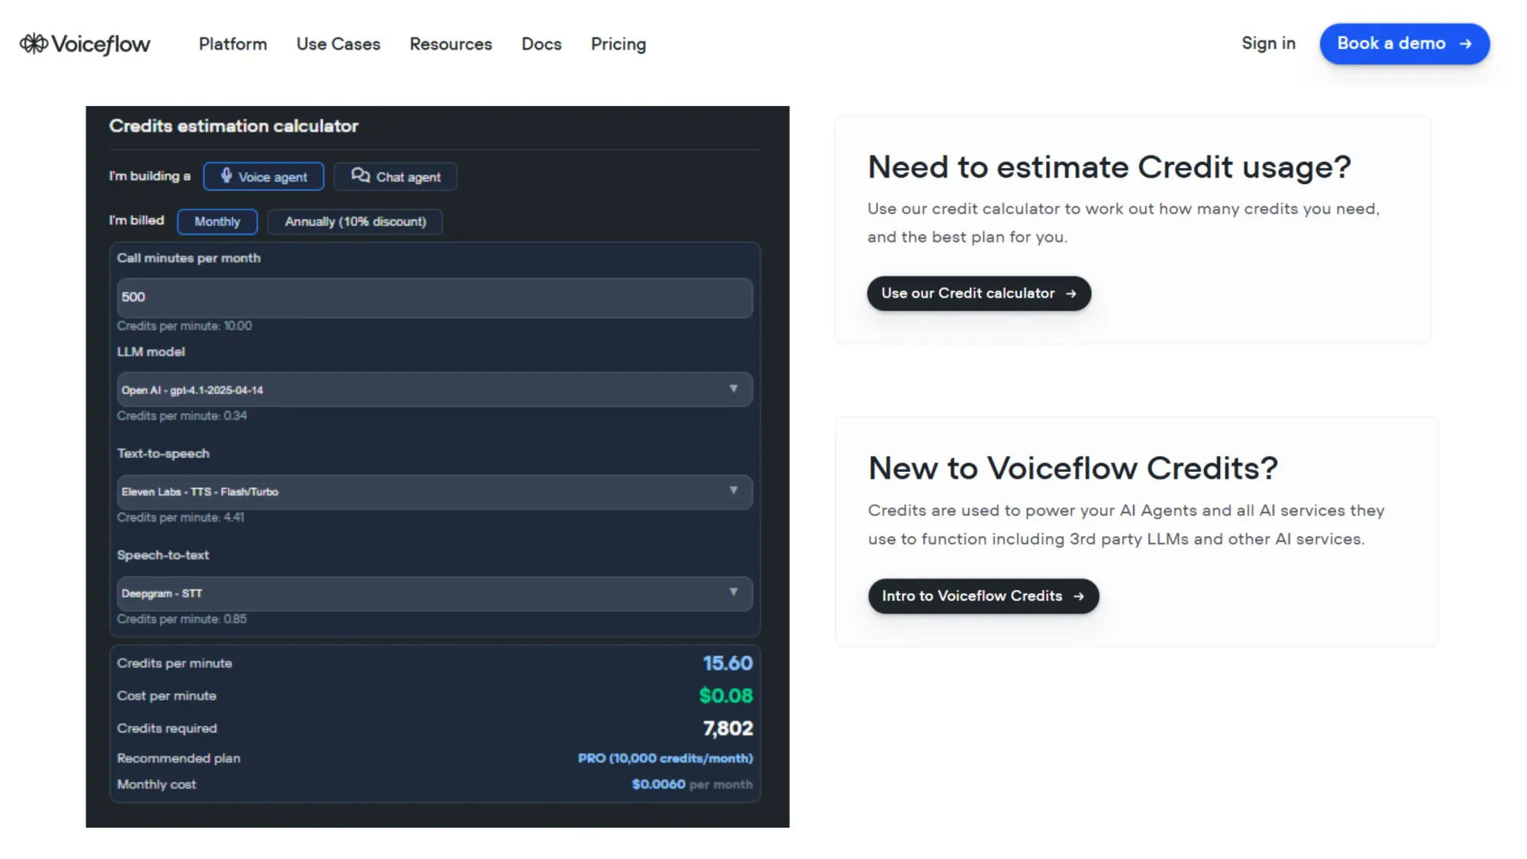Click the dropdown arrow on the LLM model field
1527x859 pixels.
[x=734, y=389]
